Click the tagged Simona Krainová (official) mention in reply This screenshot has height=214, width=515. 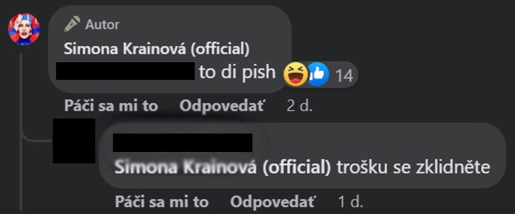click(223, 167)
